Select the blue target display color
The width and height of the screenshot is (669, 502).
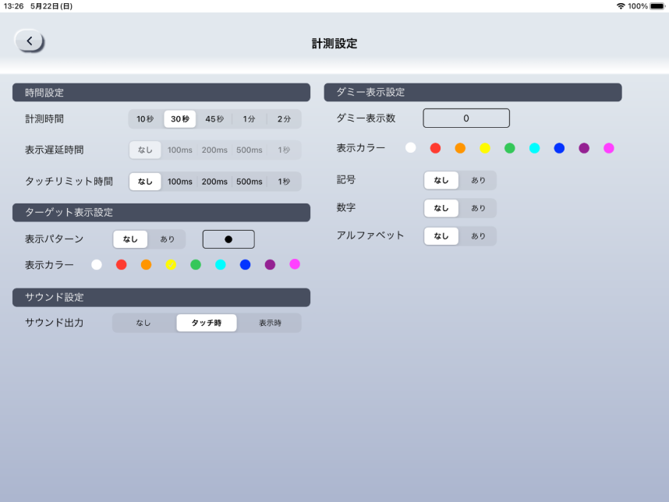tap(246, 264)
